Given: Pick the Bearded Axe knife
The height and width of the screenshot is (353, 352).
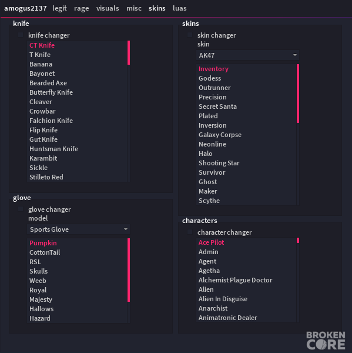Looking at the screenshot, I should click(77, 83).
